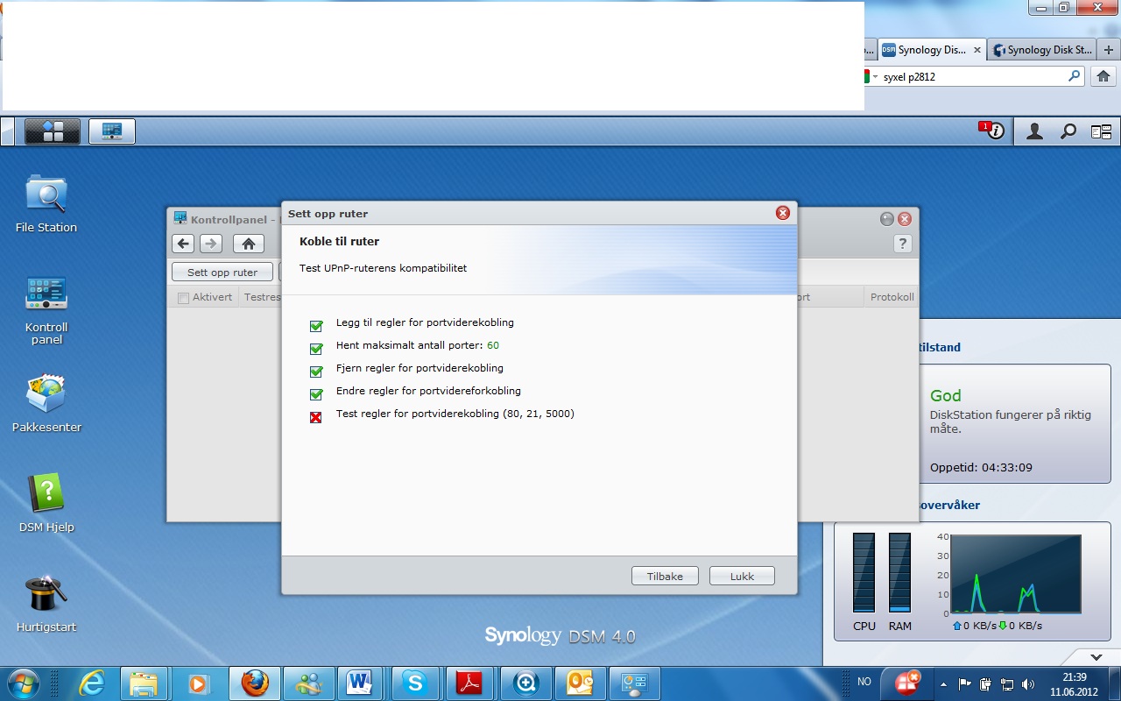Viewport: 1121px width, 701px height.
Task: Click the NO language indicator
Action: [x=864, y=682]
